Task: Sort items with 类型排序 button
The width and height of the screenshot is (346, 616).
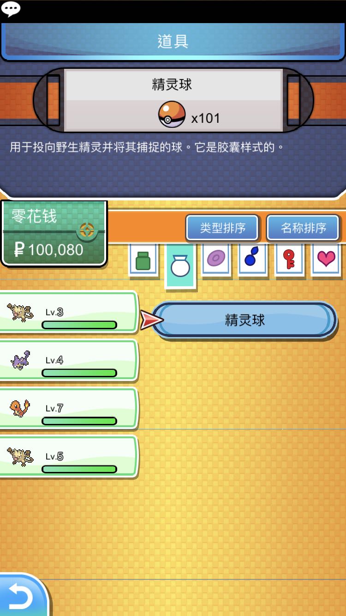Action: [222, 228]
